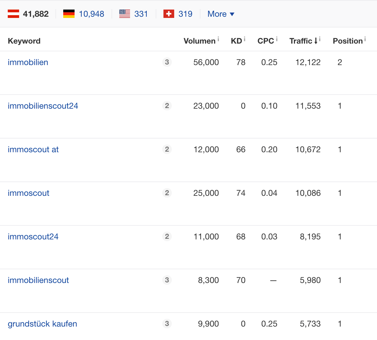
Task: Open the immobilien keyword link
Action: 28,62
